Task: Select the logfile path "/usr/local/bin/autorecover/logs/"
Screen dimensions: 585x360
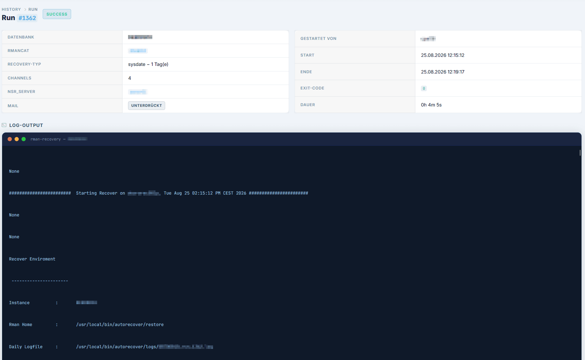Action: point(117,347)
